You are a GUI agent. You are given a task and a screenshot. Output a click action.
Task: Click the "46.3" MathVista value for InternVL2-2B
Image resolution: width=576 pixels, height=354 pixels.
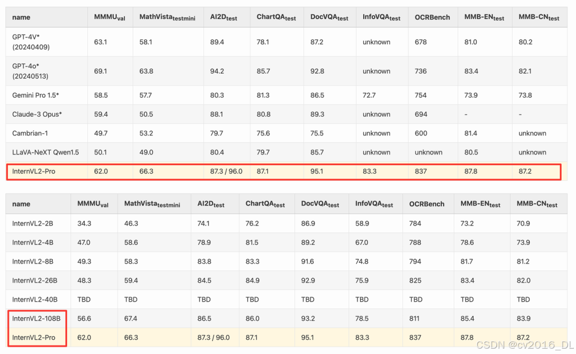tap(131, 223)
